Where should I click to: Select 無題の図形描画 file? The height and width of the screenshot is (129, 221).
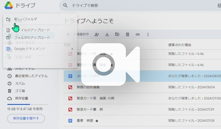pyautogui.click(x=88, y=87)
